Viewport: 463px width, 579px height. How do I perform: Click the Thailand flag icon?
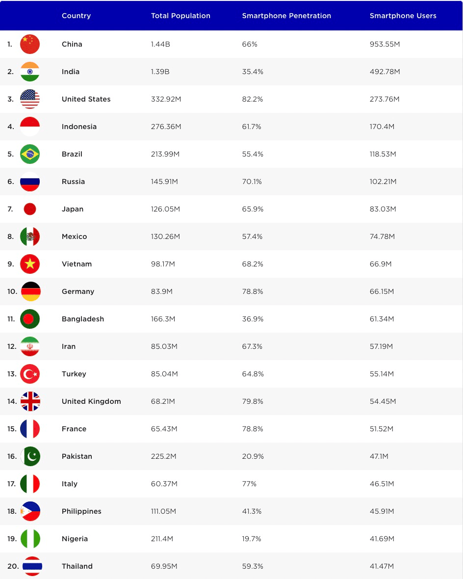[32, 566]
